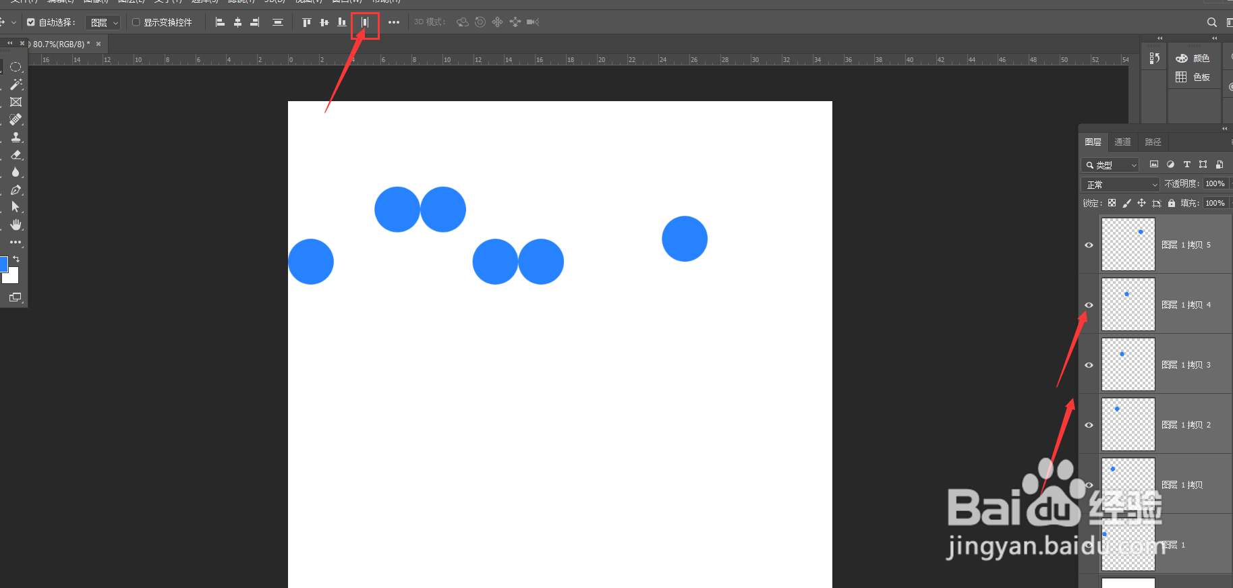Select the Pen tool

[16, 189]
